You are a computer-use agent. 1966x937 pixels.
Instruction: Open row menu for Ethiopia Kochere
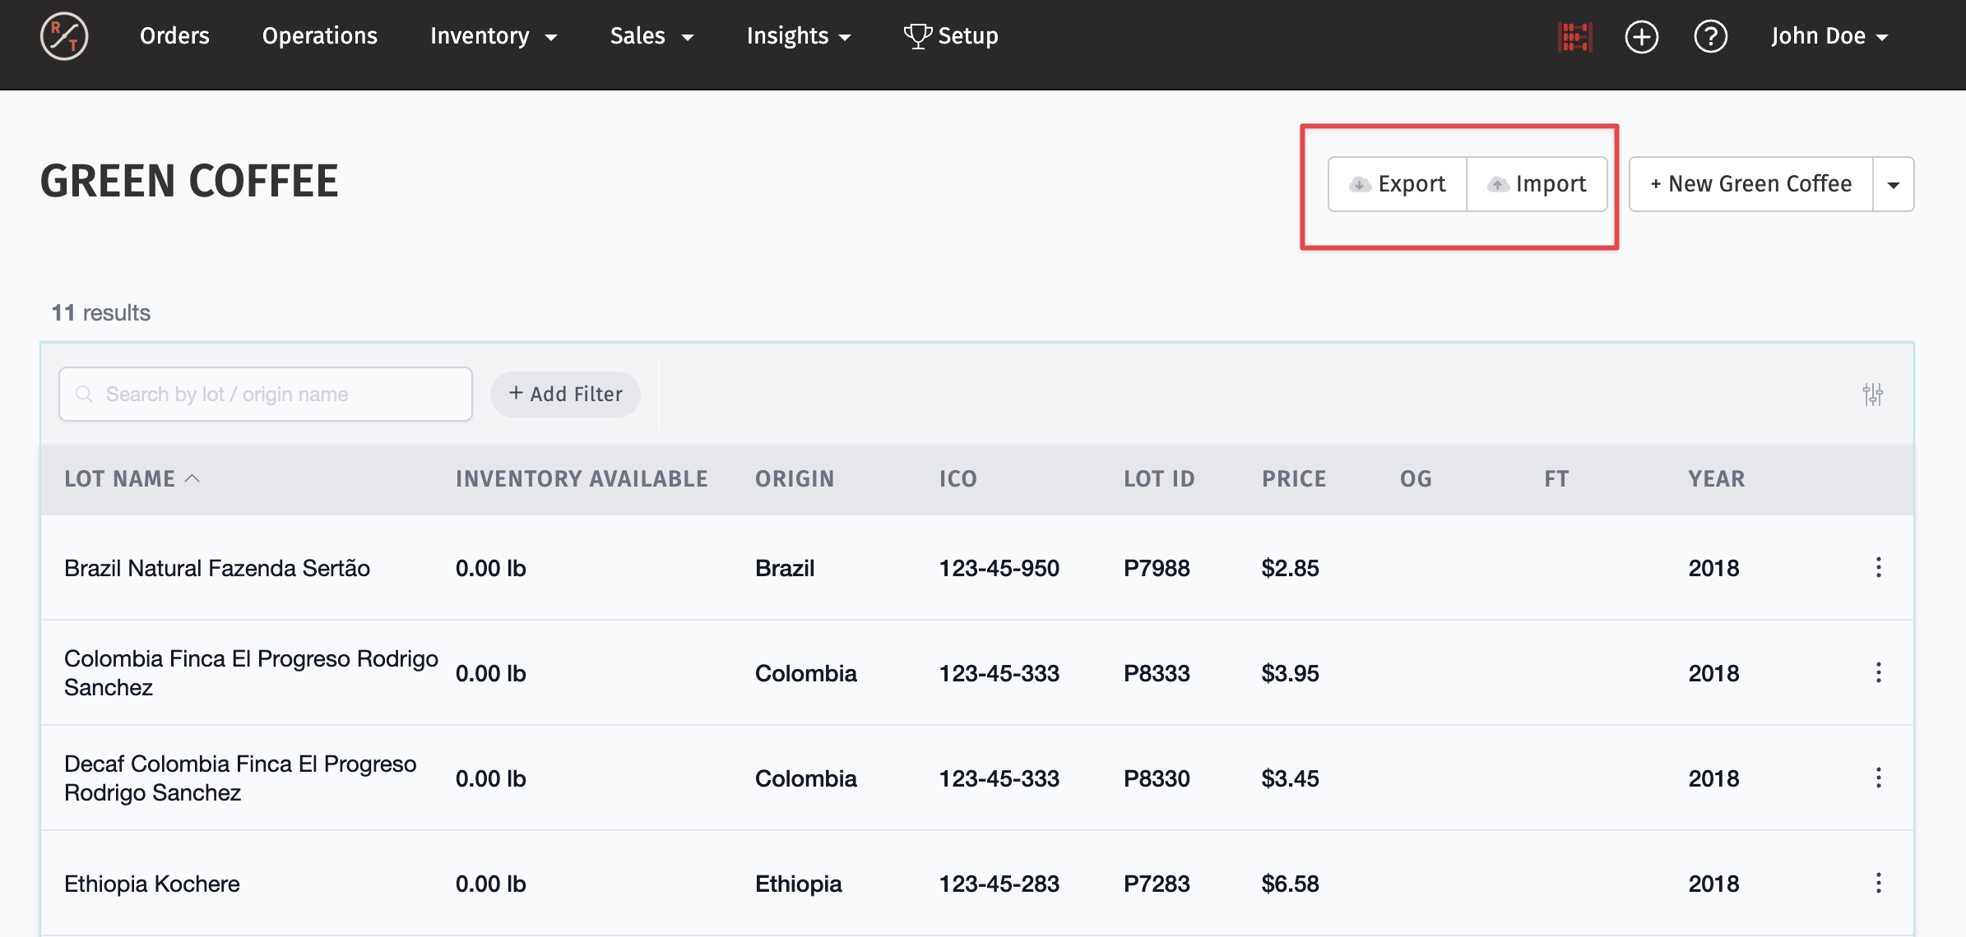click(x=1878, y=883)
